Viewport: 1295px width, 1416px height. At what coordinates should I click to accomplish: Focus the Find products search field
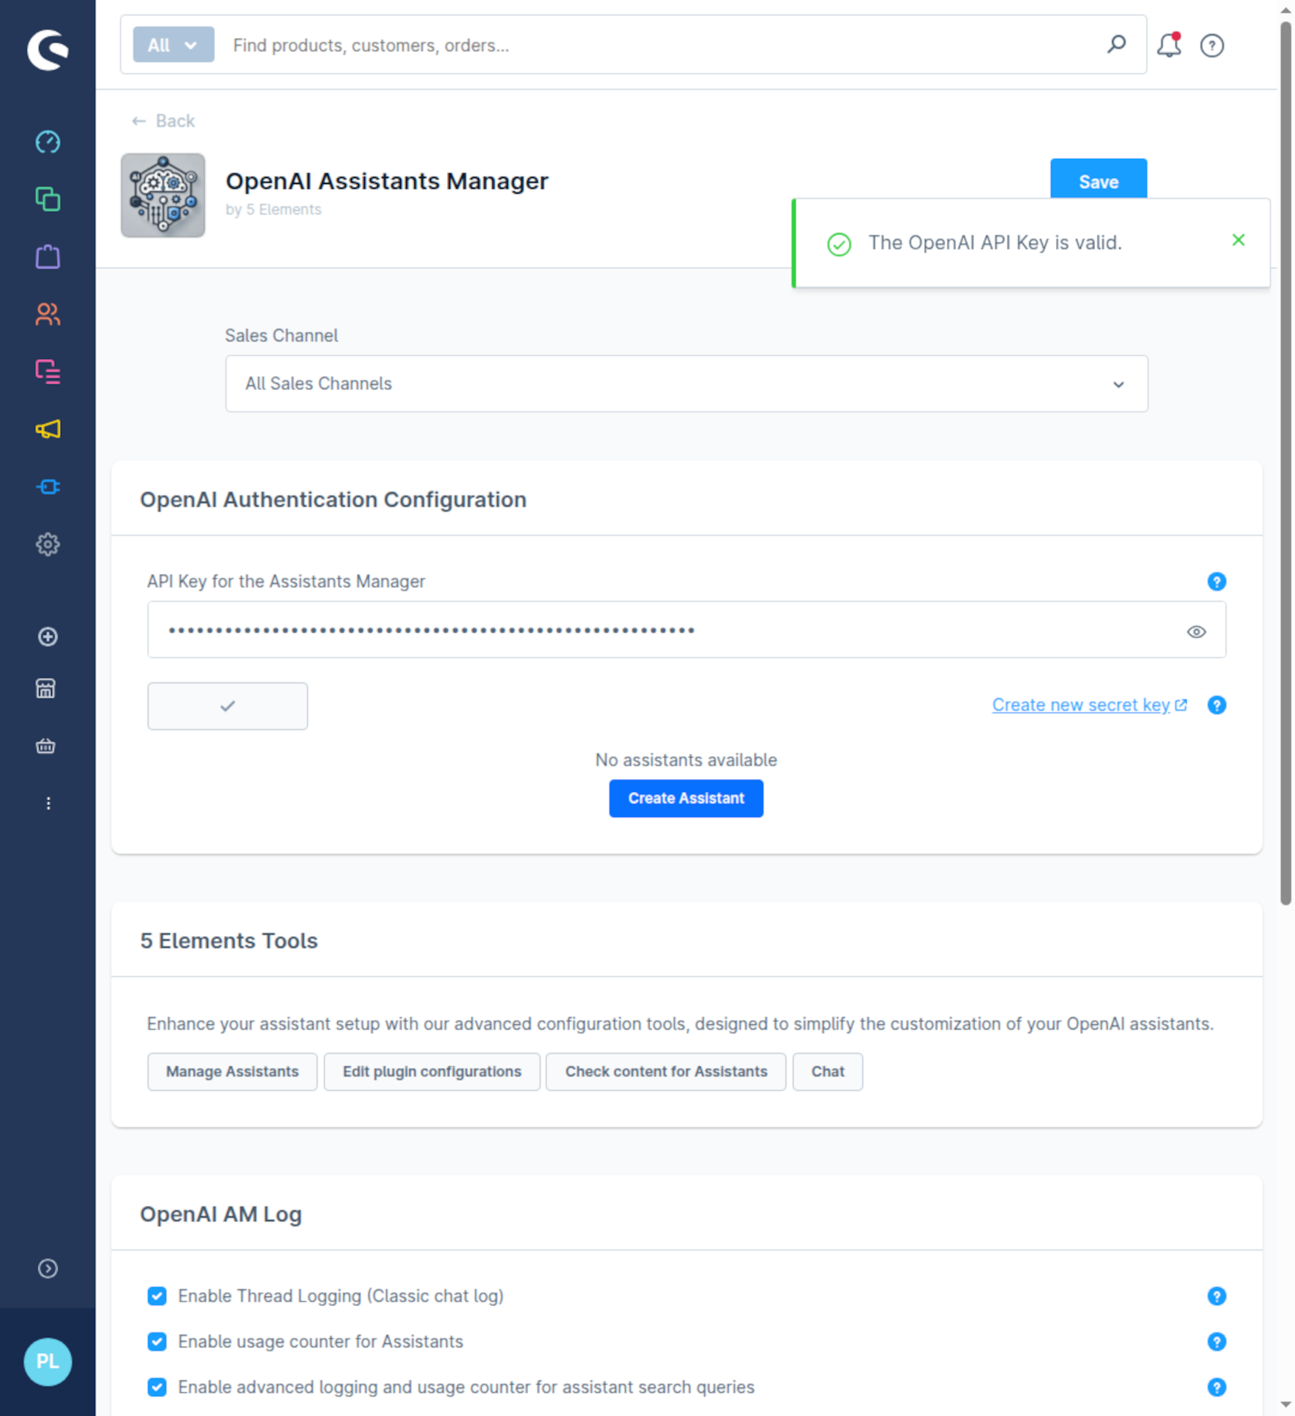click(x=660, y=45)
